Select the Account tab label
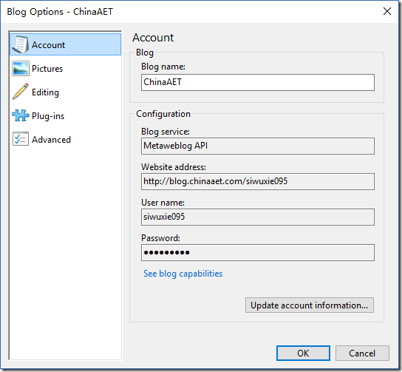 pos(48,45)
